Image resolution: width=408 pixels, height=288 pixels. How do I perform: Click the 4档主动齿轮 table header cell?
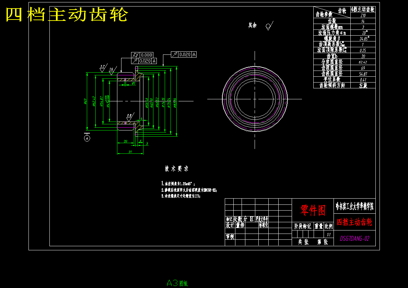(363, 10)
